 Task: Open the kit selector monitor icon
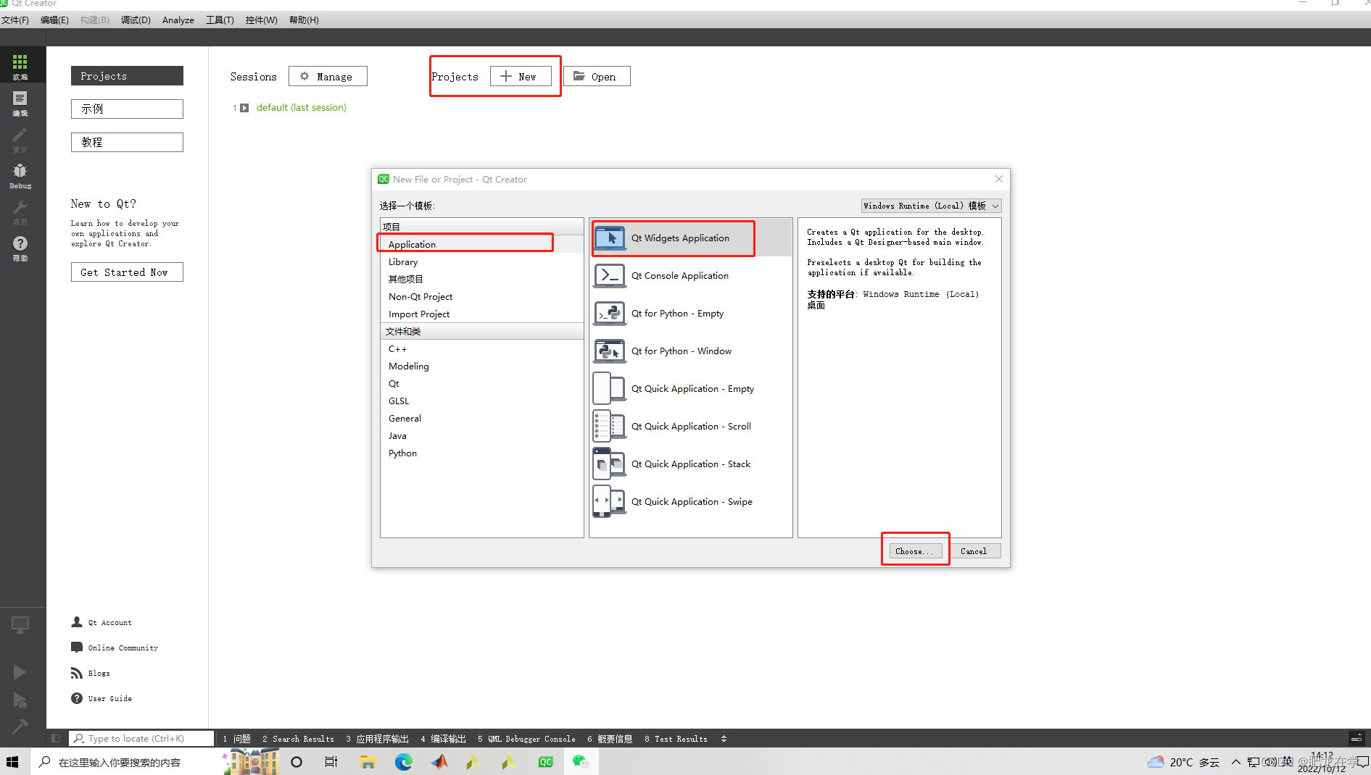(20, 624)
